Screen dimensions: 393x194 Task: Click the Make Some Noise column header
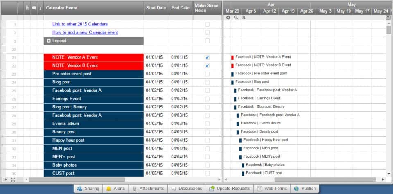pyautogui.click(x=207, y=8)
